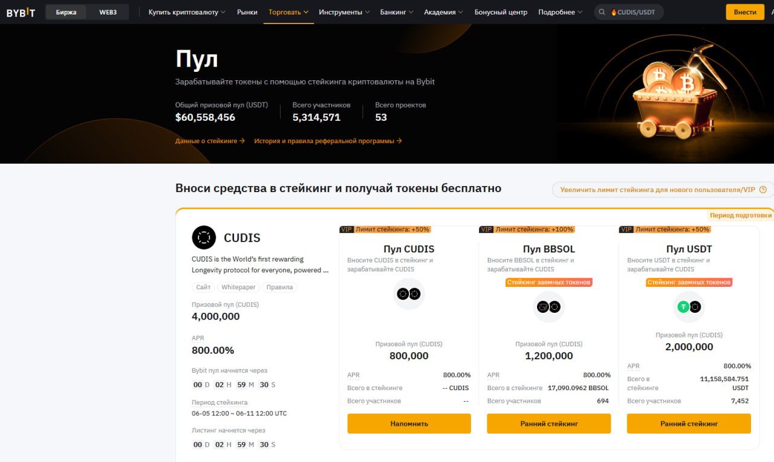Viewport: 774px width, 462px height.
Task: Click the Внести deposit button
Action: 745,12
